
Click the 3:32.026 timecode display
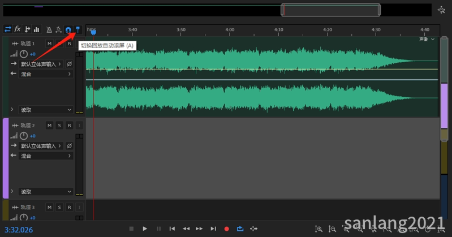[19, 230]
